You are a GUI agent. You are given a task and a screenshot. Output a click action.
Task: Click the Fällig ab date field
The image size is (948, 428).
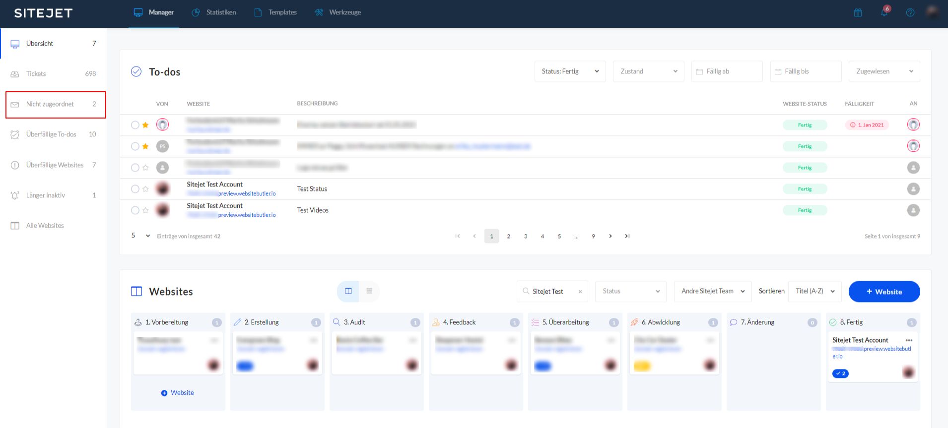pos(727,71)
